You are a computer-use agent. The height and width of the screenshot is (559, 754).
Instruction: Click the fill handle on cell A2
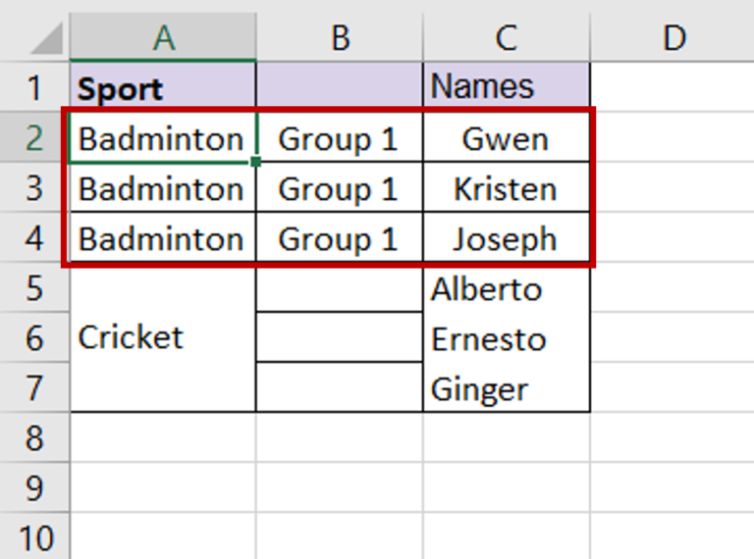(x=256, y=162)
